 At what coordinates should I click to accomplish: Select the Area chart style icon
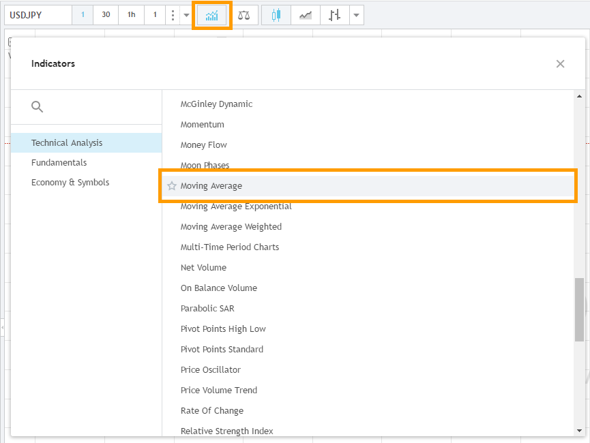[305, 16]
